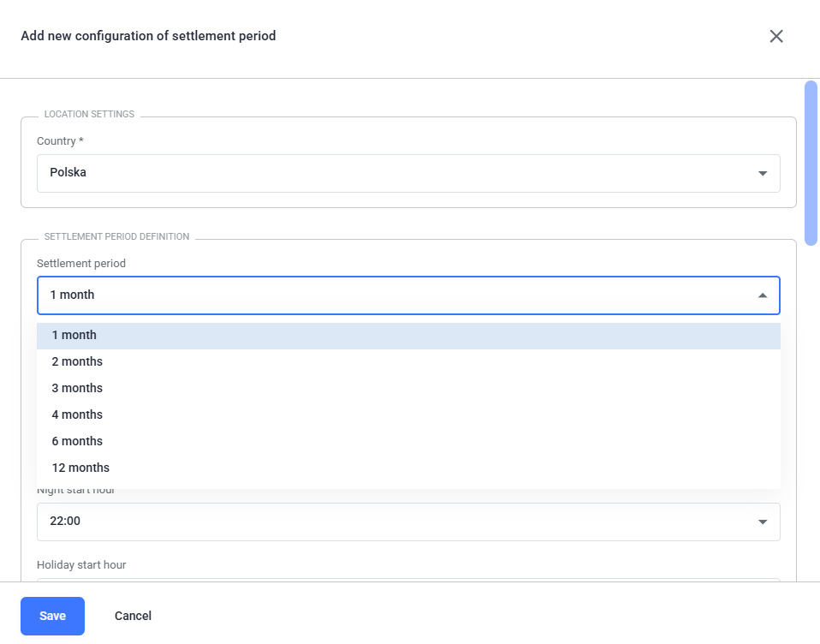Click the dialog title text
This screenshot has height=644, width=820.
149,36
